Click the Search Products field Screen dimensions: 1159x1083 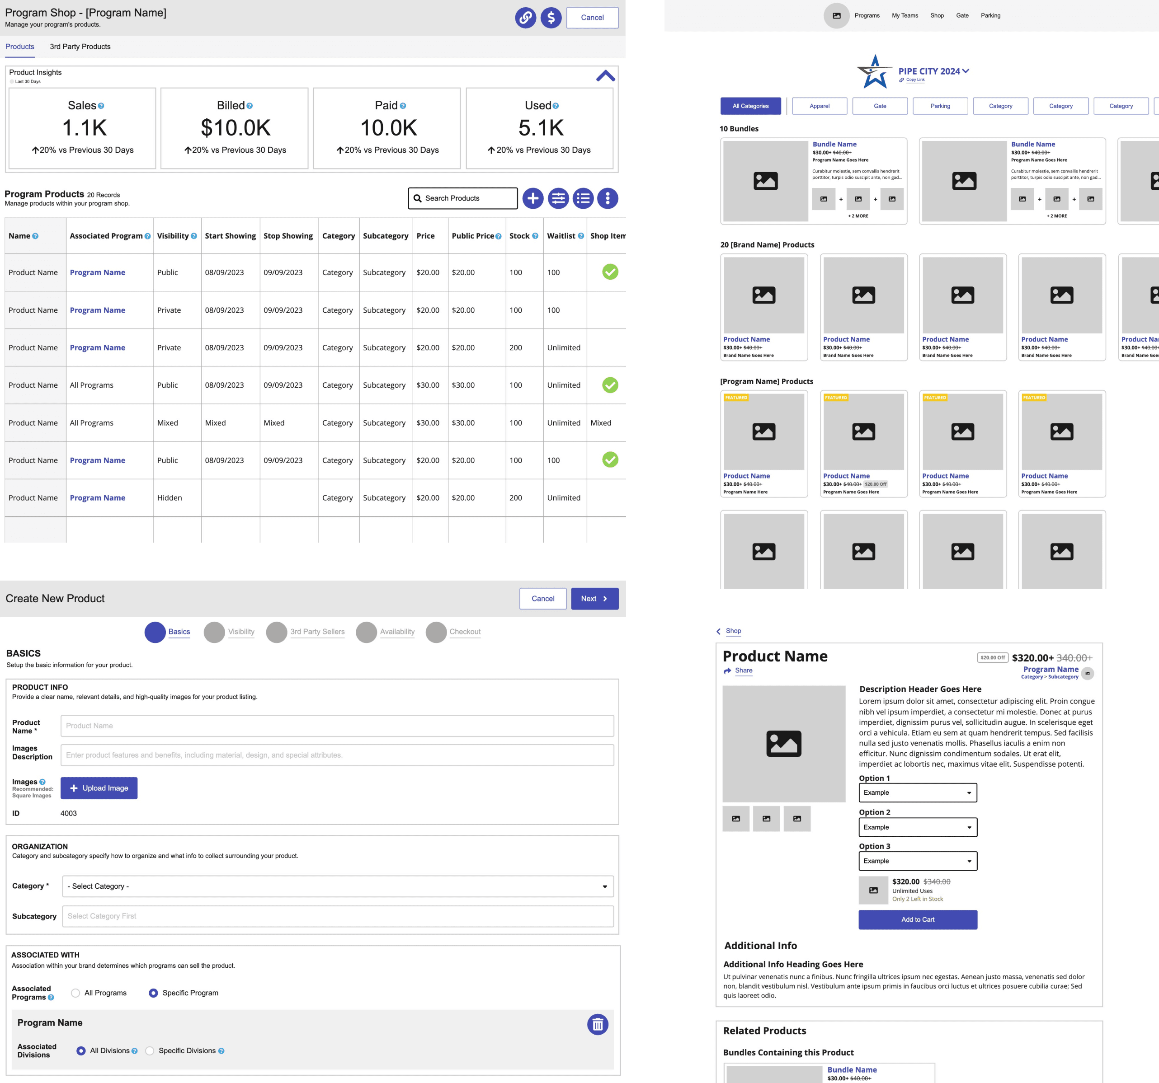pos(463,199)
